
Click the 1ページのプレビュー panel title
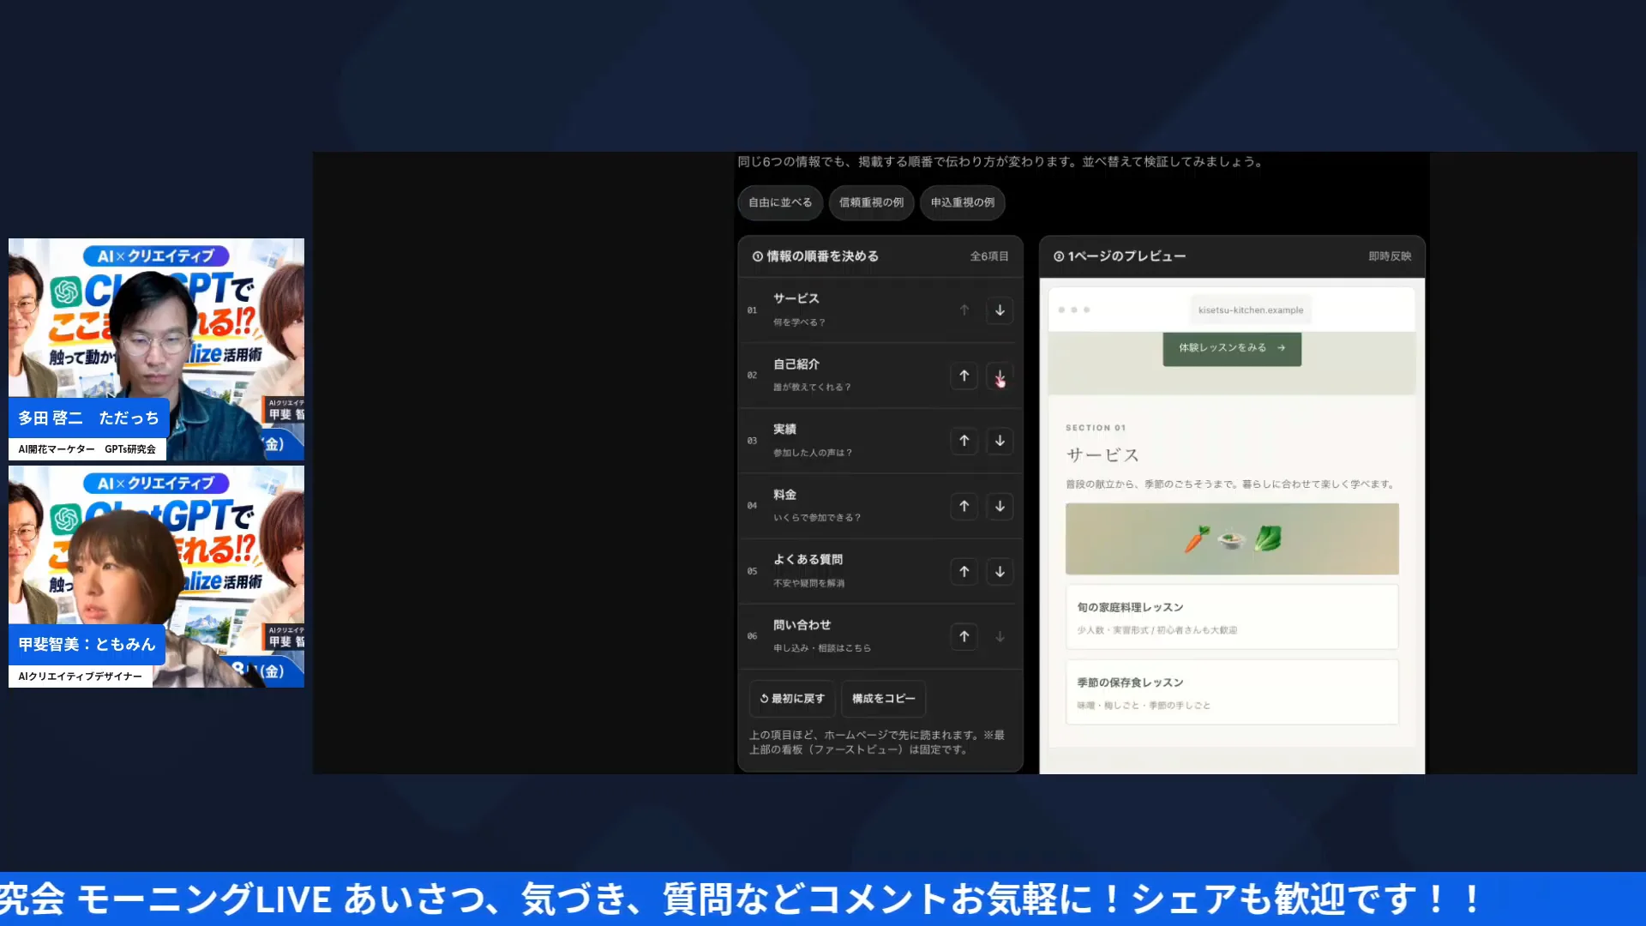pyautogui.click(x=1126, y=256)
